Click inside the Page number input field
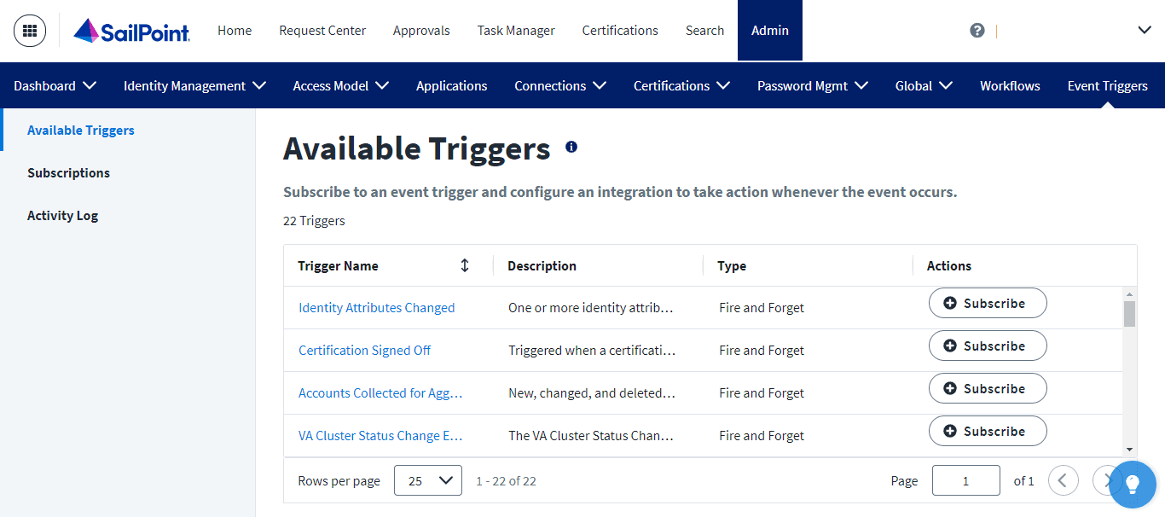This screenshot has height=517, width=1165. (x=965, y=480)
